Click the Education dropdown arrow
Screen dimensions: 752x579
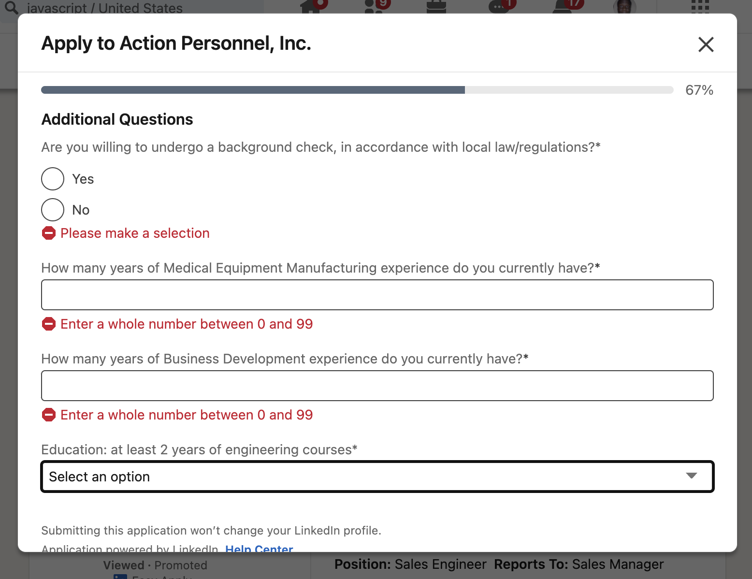692,476
